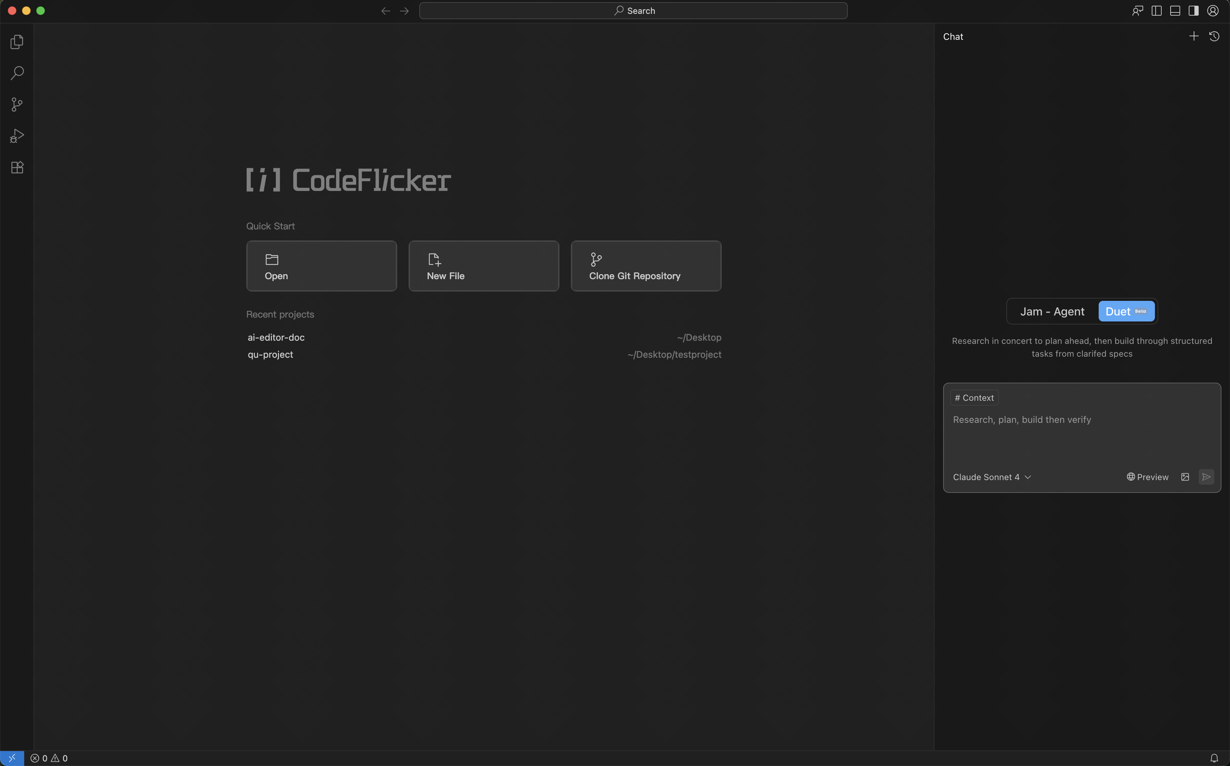Click the notifications bell in status bar
The width and height of the screenshot is (1230, 766).
(1214, 758)
